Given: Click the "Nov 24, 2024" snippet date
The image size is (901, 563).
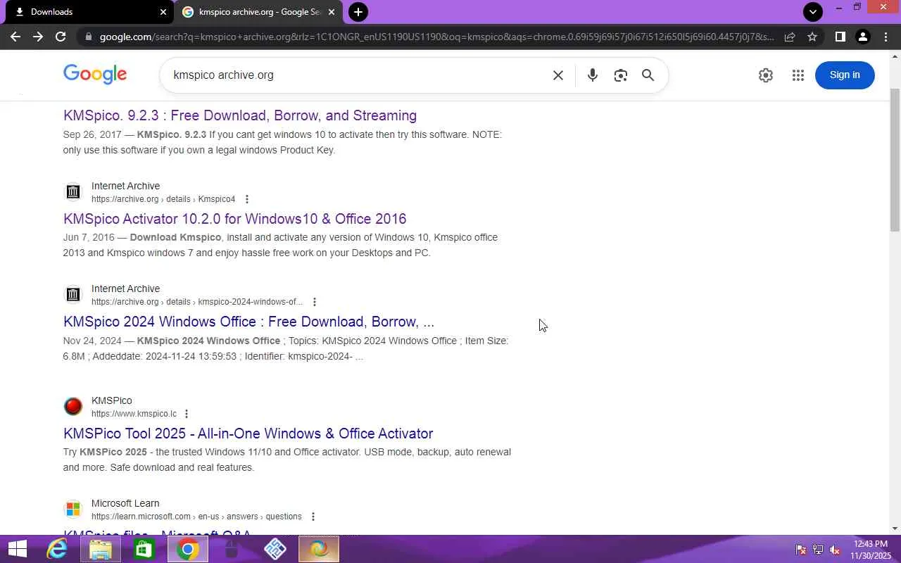Looking at the screenshot, I should coord(92,341).
